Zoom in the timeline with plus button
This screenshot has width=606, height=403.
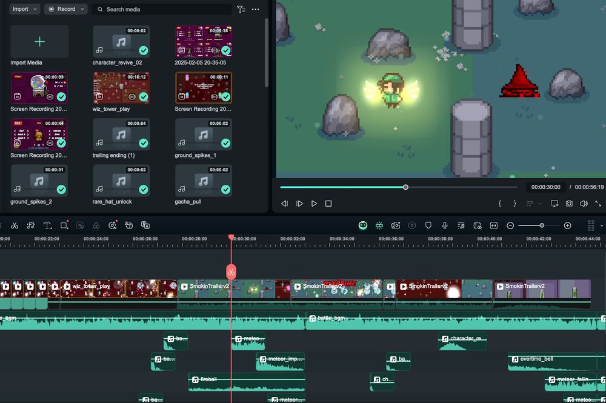pyautogui.click(x=567, y=225)
